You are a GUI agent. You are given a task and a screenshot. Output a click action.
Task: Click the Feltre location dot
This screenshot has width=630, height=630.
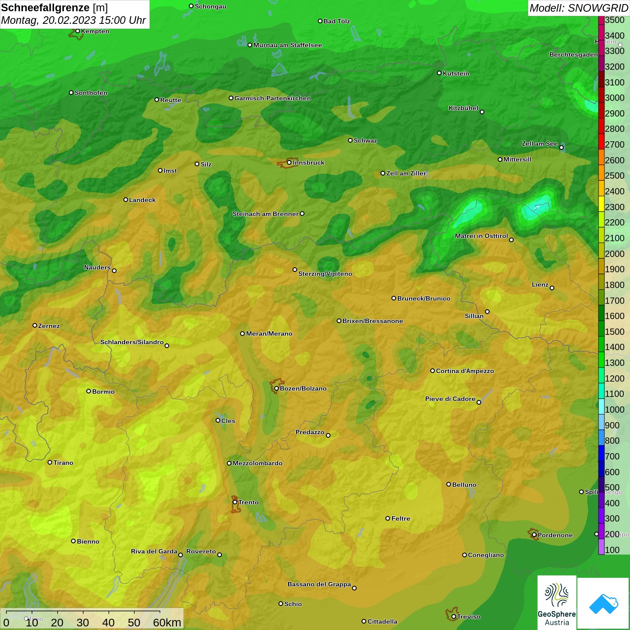(387, 518)
